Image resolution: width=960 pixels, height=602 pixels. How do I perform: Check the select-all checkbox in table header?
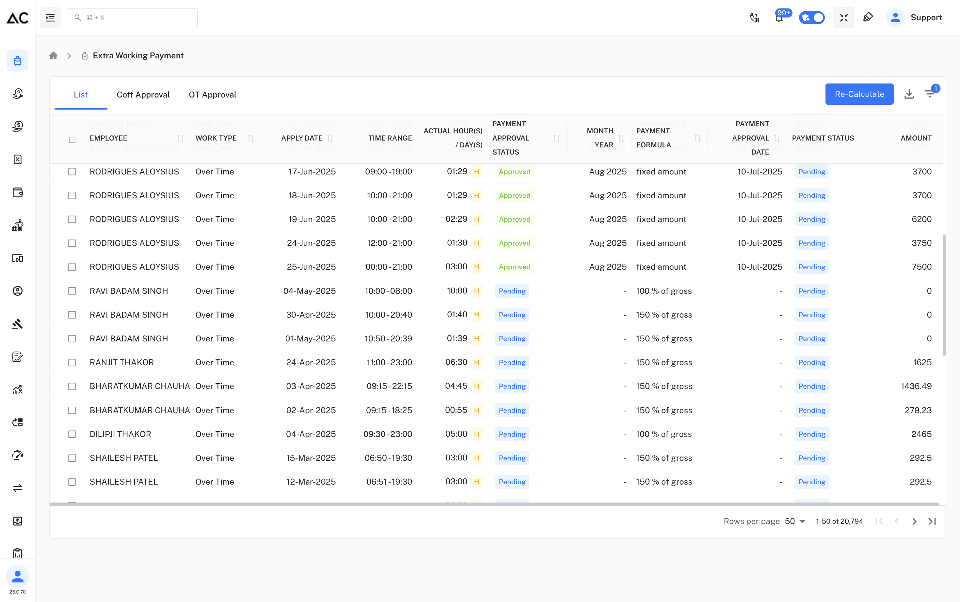(72, 139)
